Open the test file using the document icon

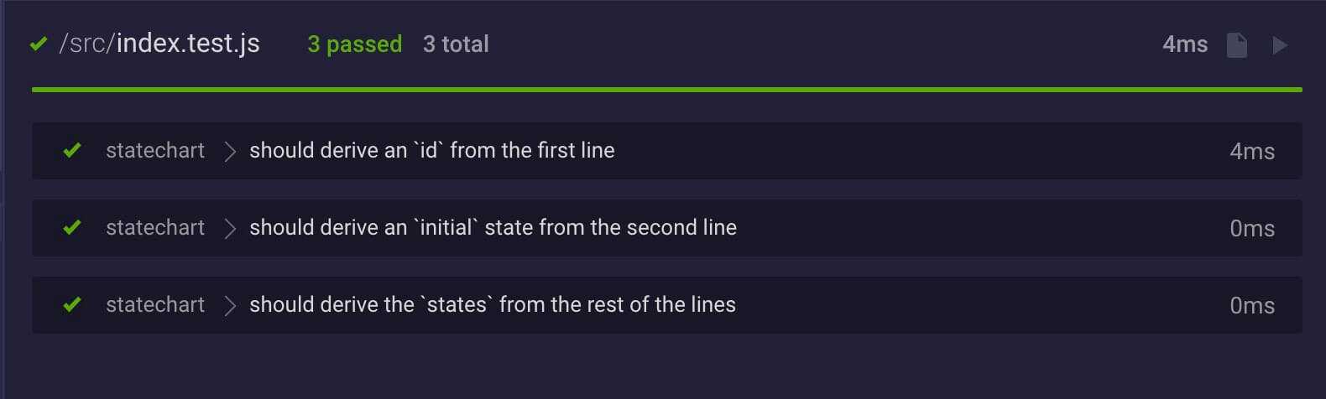[1236, 45]
